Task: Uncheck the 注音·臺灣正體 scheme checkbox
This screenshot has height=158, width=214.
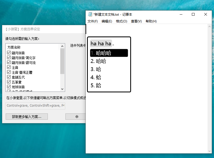Action: (9, 72)
